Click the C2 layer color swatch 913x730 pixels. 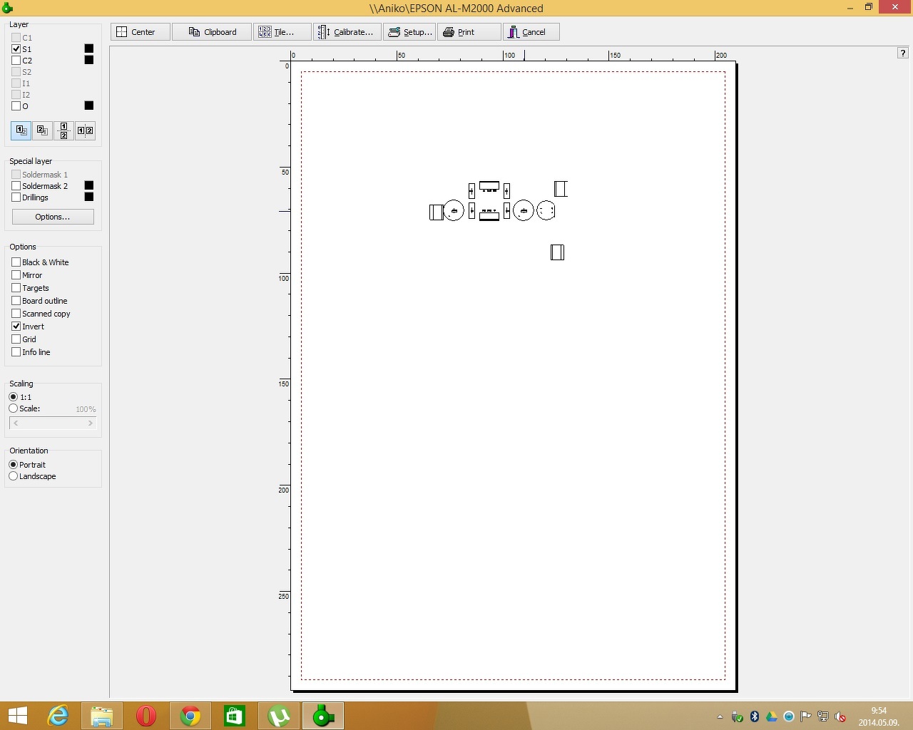click(89, 60)
